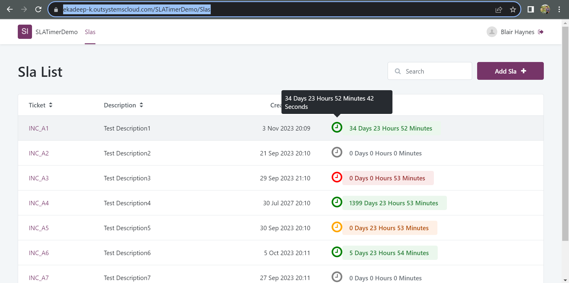This screenshot has width=569, height=283.
Task: Reload the page
Action: pyautogui.click(x=38, y=9)
